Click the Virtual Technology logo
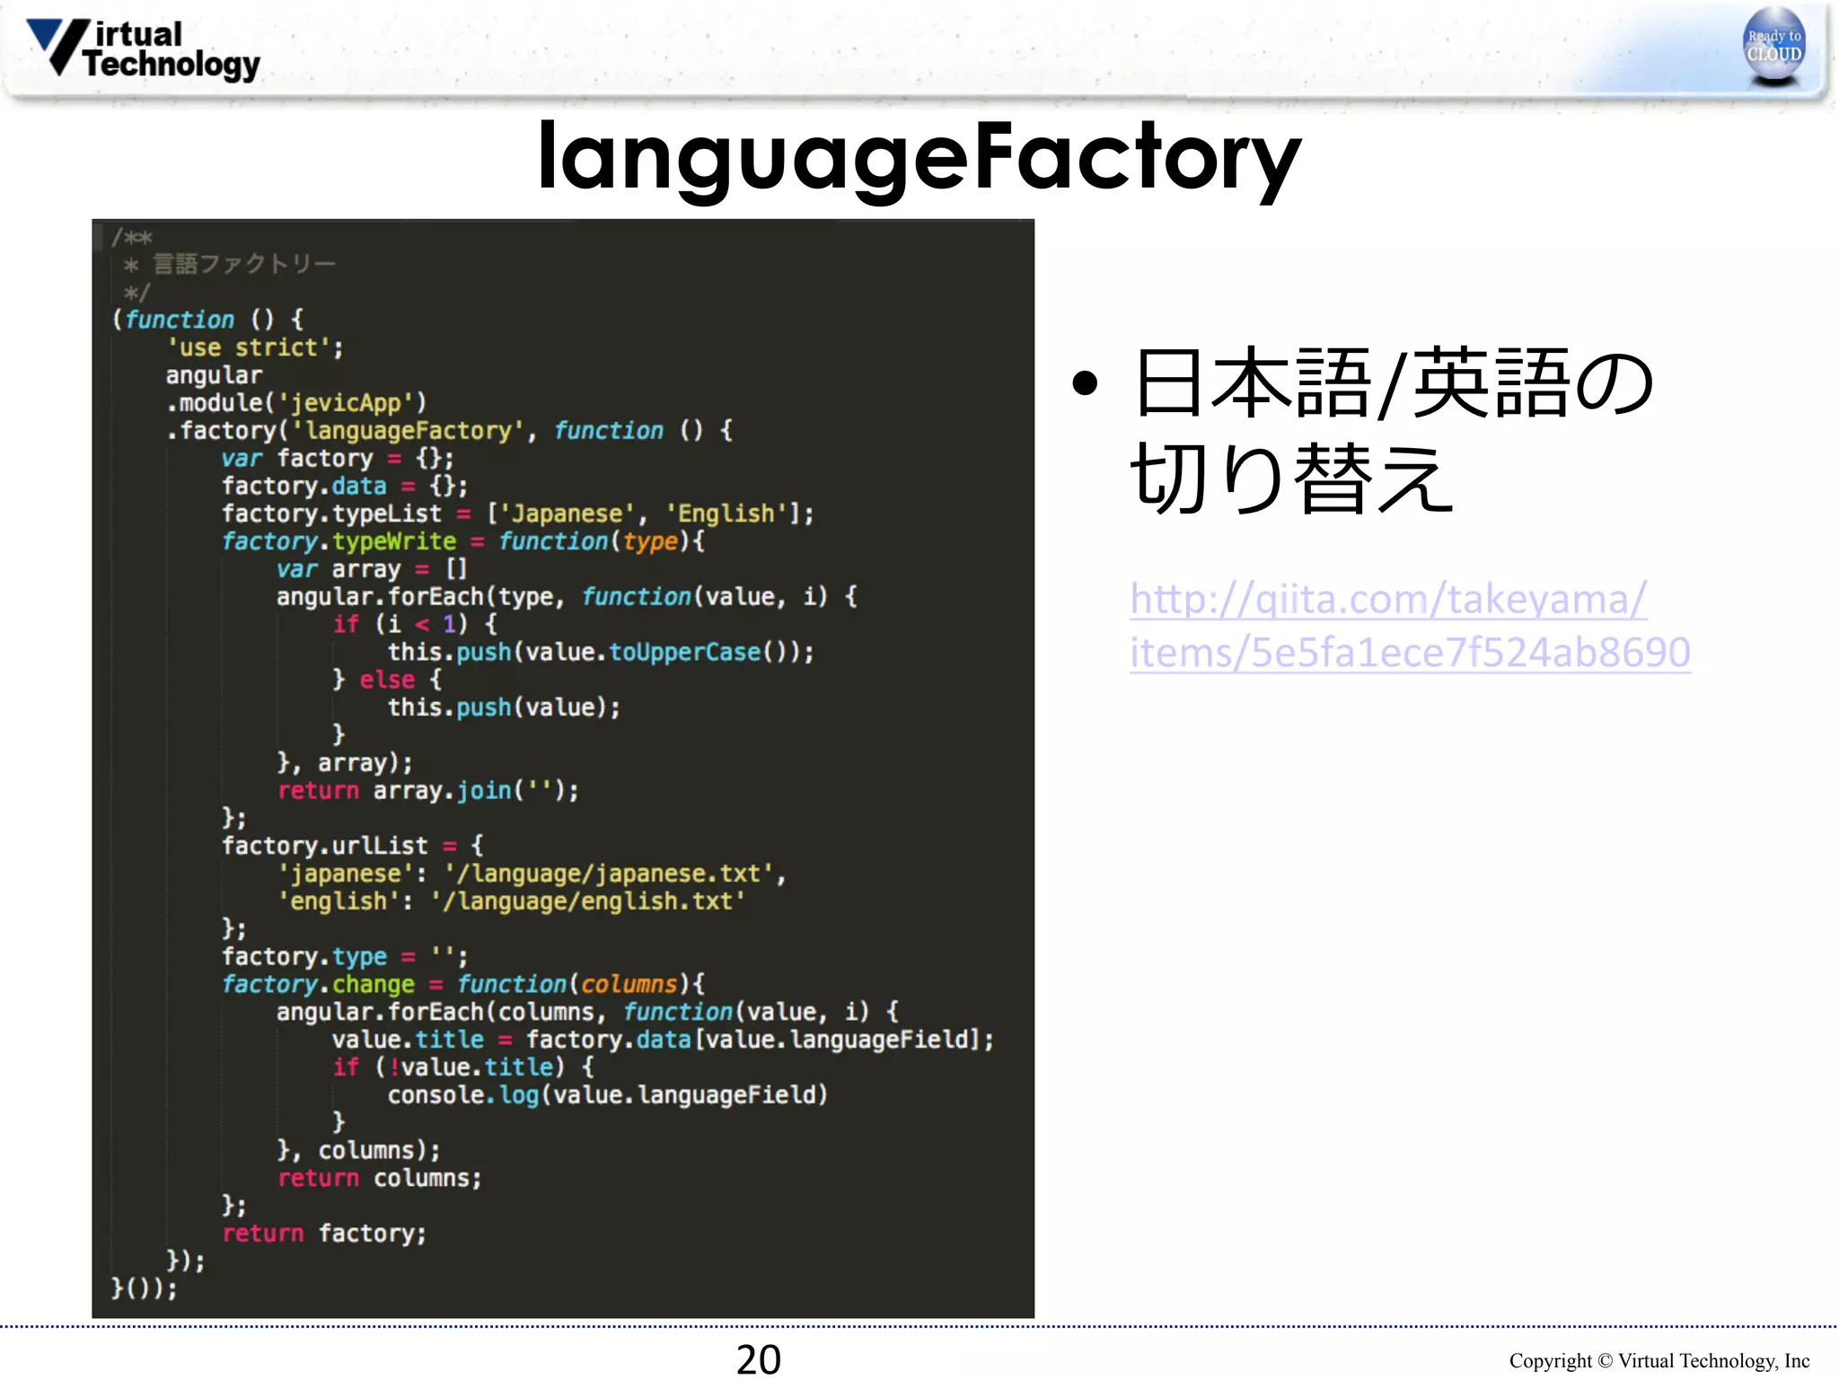The image size is (1839, 1379). click(x=143, y=48)
